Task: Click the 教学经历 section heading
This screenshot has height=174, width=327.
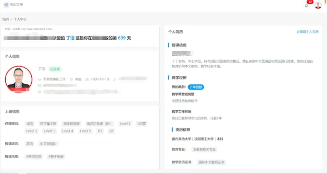Action: [179, 78]
